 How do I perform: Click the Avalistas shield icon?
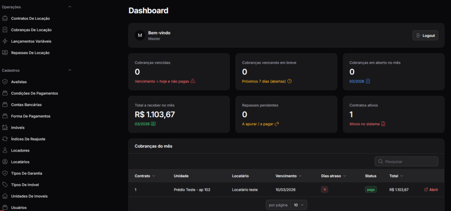coord(5,82)
